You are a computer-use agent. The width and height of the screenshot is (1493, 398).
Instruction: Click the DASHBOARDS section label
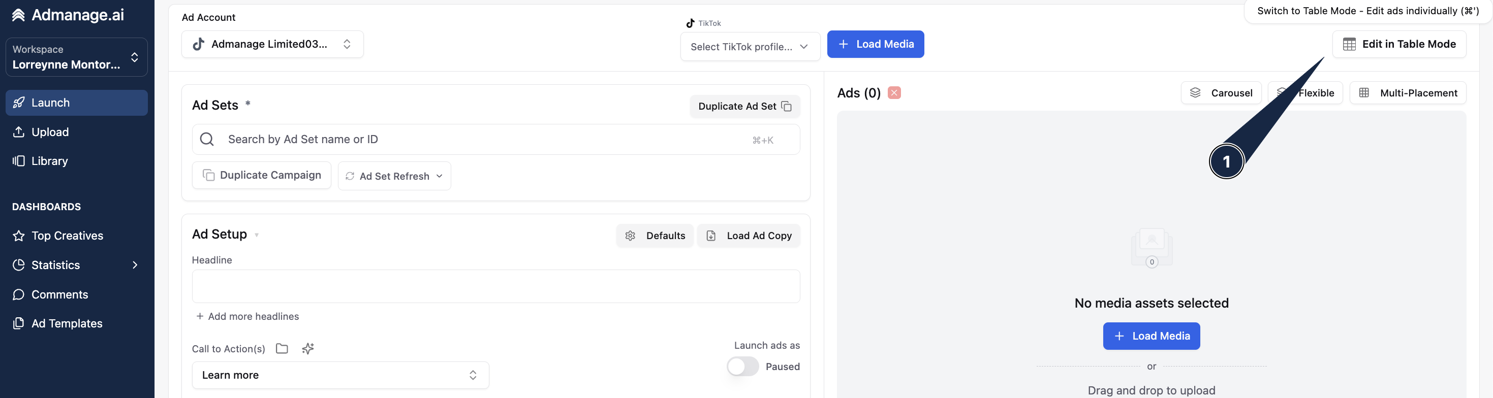click(46, 207)
